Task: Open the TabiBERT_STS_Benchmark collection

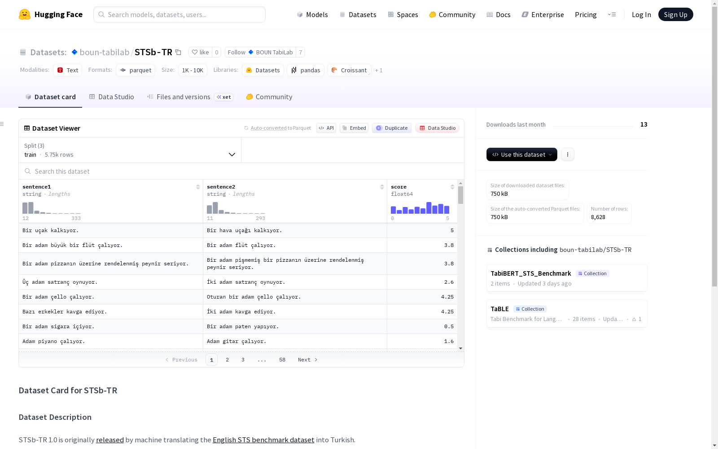Action: tap(567, 278)
